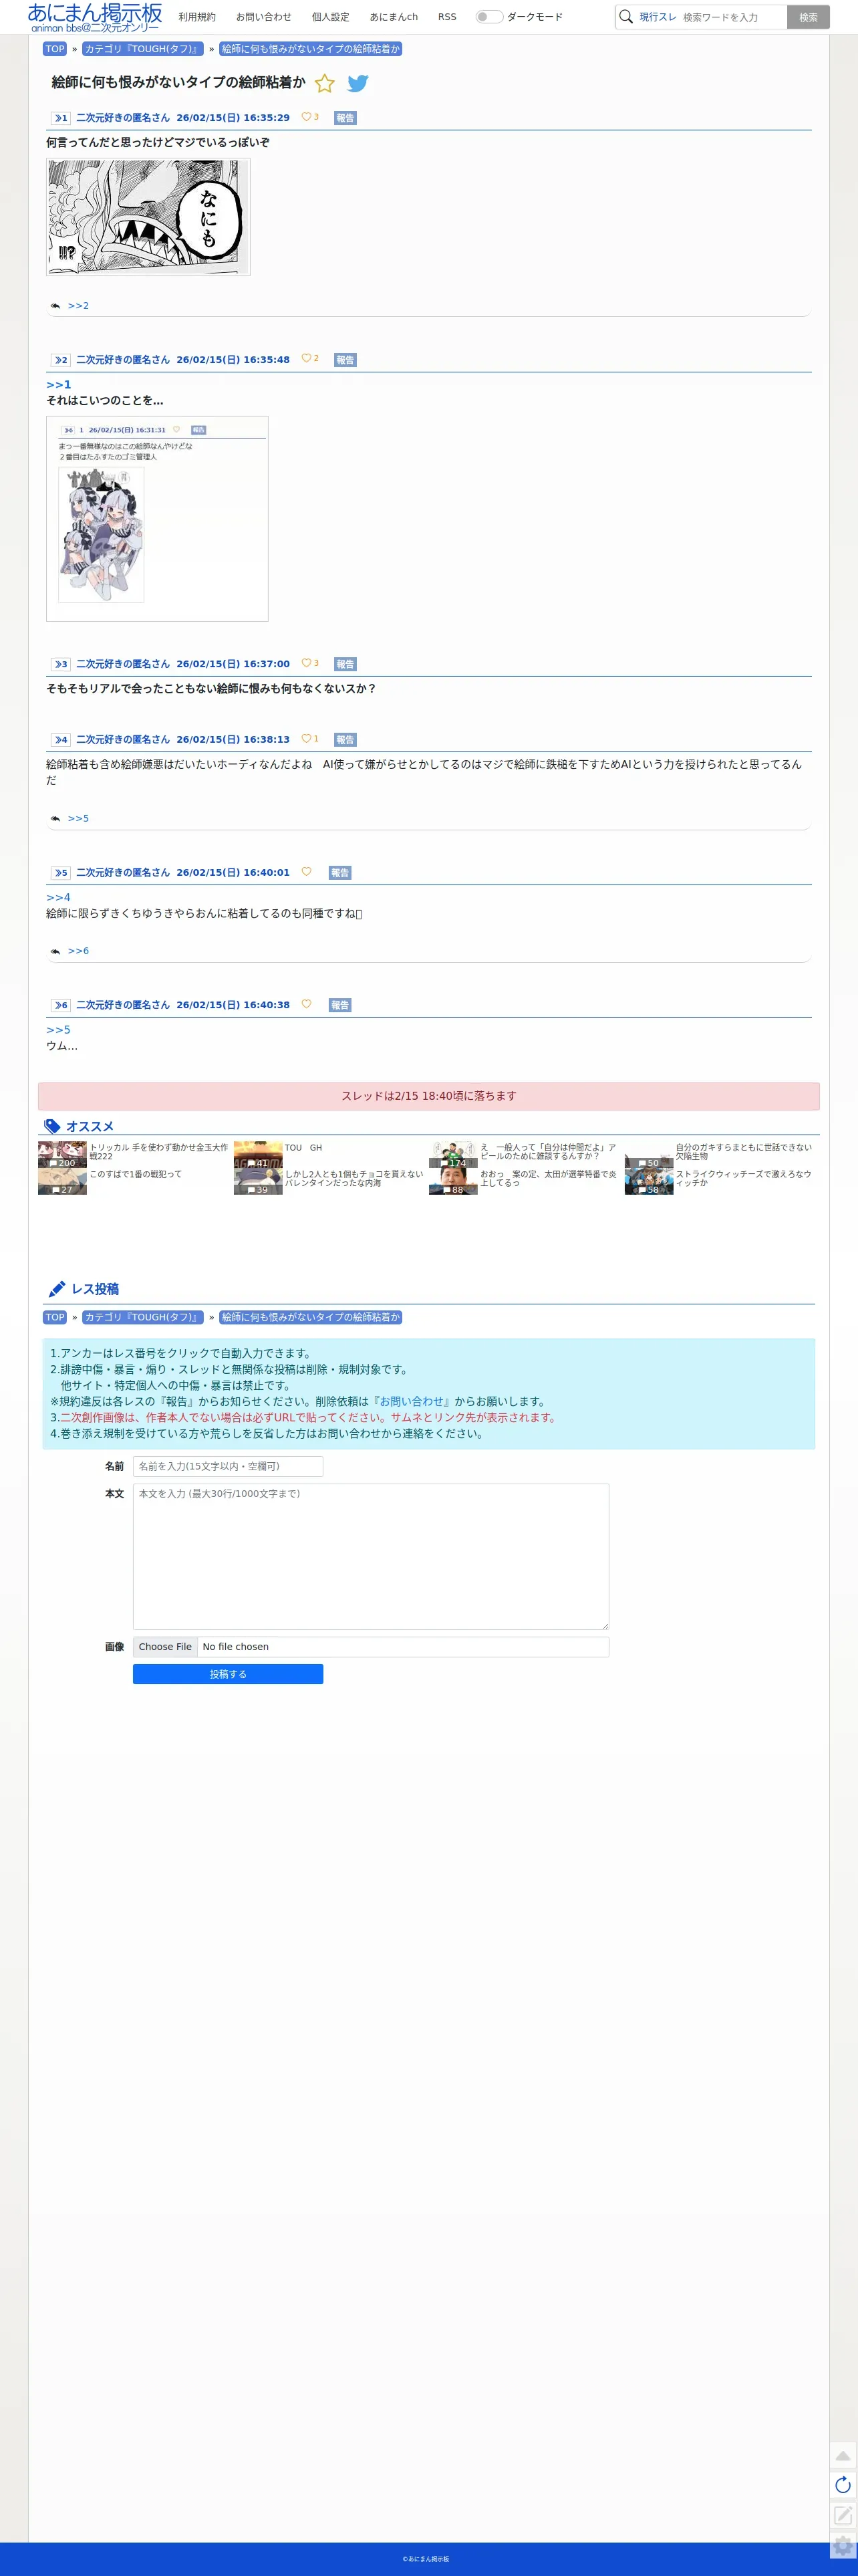The width and height of the screenshot is (858, 2576).
Task: Open recommended thread おおっ 案の定、太田が選挙特番で炎上
Action: tap(548, 1178)
